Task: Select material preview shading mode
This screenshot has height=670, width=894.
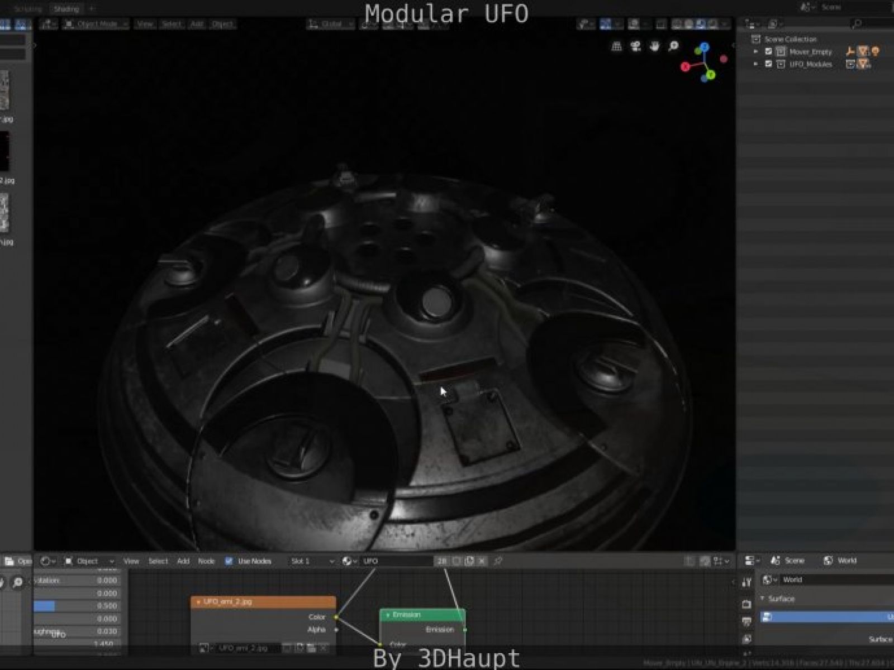Action: tap(701, 24)
